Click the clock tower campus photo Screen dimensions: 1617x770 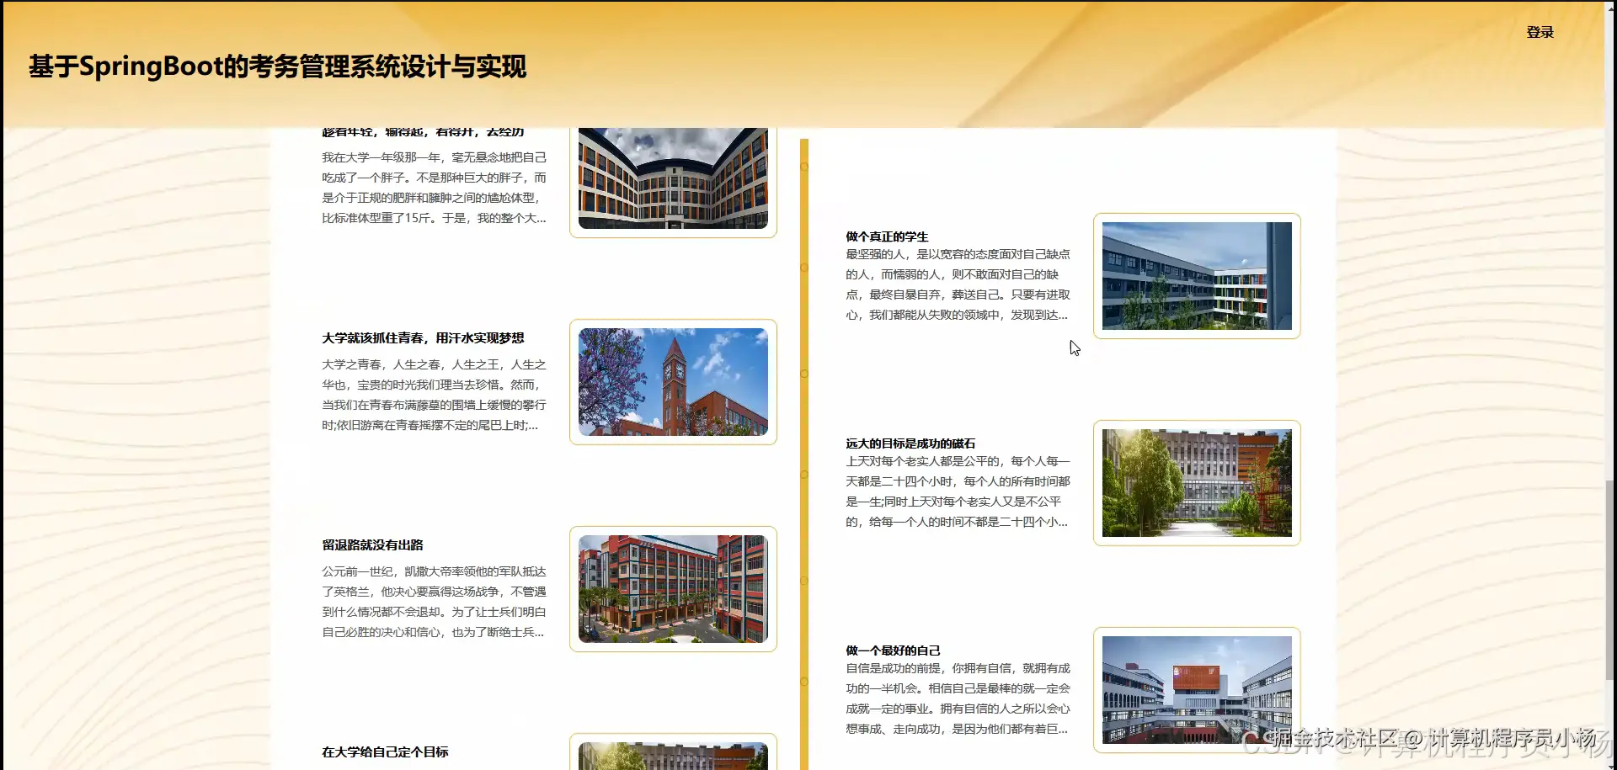point(673,382)
